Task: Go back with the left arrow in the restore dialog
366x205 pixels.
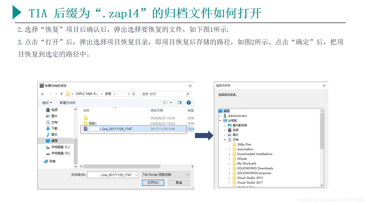Action: click(x=43, y=94)
